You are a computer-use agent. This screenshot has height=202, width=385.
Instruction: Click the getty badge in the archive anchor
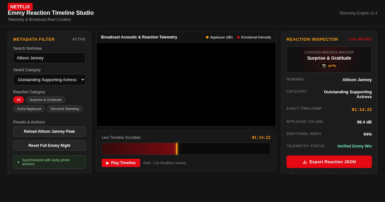click(329, 65)
